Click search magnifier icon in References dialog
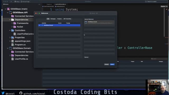This screenshot has height=95, width=169. click(x=90, y=13)
